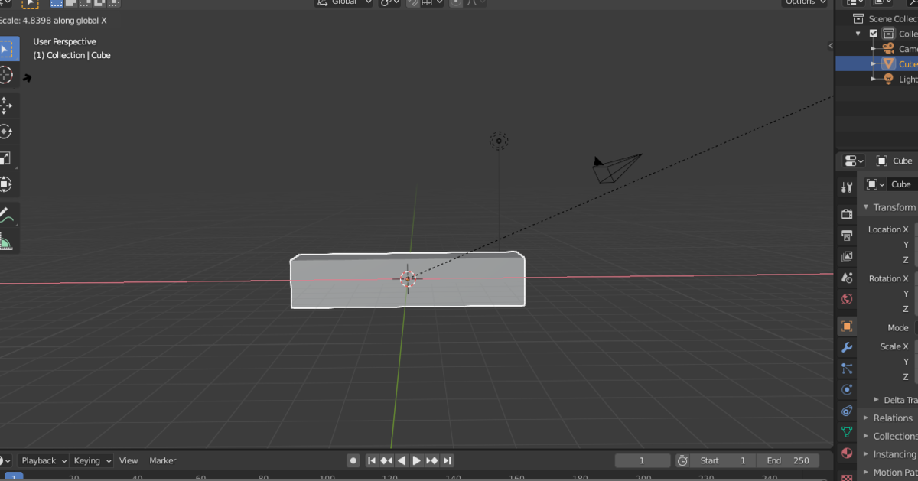Open the Modifiers wrench tab
Screen dimensions: 918x481
coord(846,347)
